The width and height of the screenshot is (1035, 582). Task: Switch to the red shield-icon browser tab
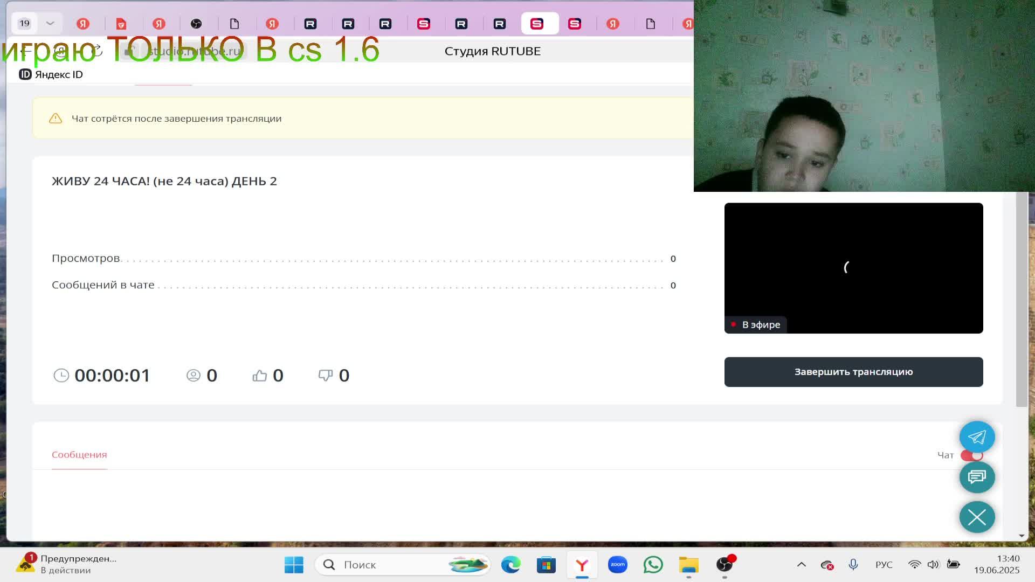(x=121, y=24)
